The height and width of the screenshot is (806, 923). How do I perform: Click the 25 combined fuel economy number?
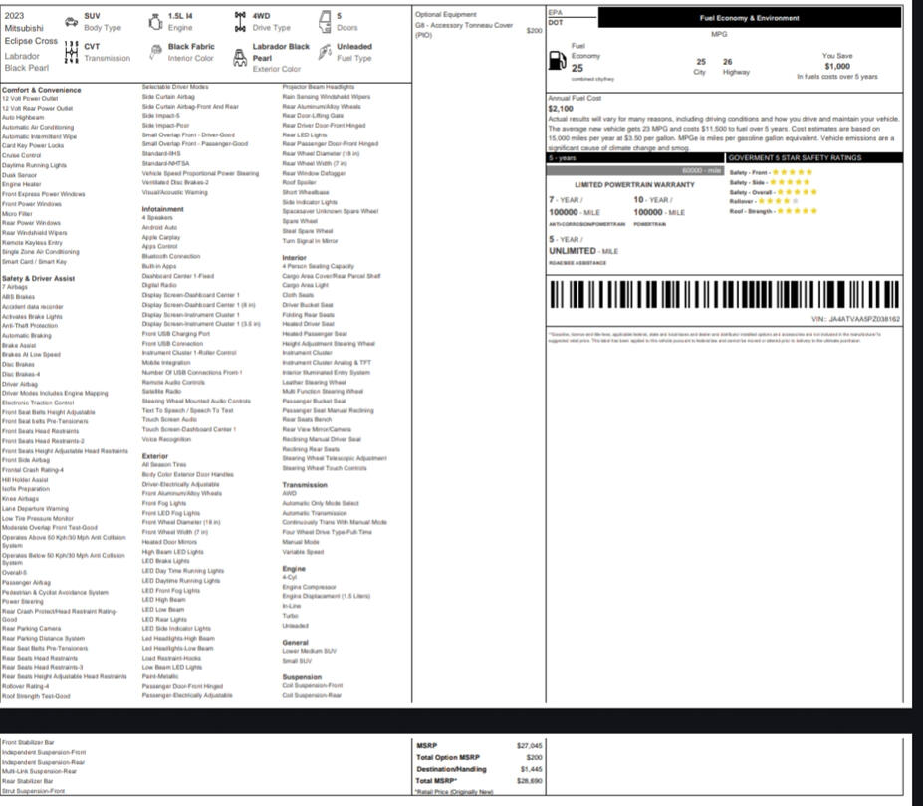(x=577, y=69)
